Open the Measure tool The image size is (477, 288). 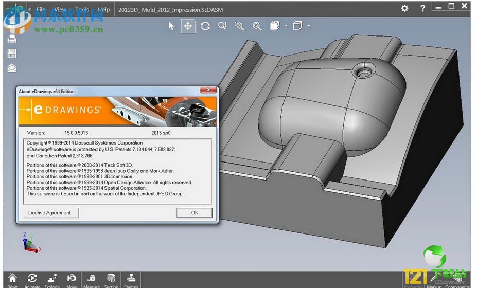tap(92, 279)
